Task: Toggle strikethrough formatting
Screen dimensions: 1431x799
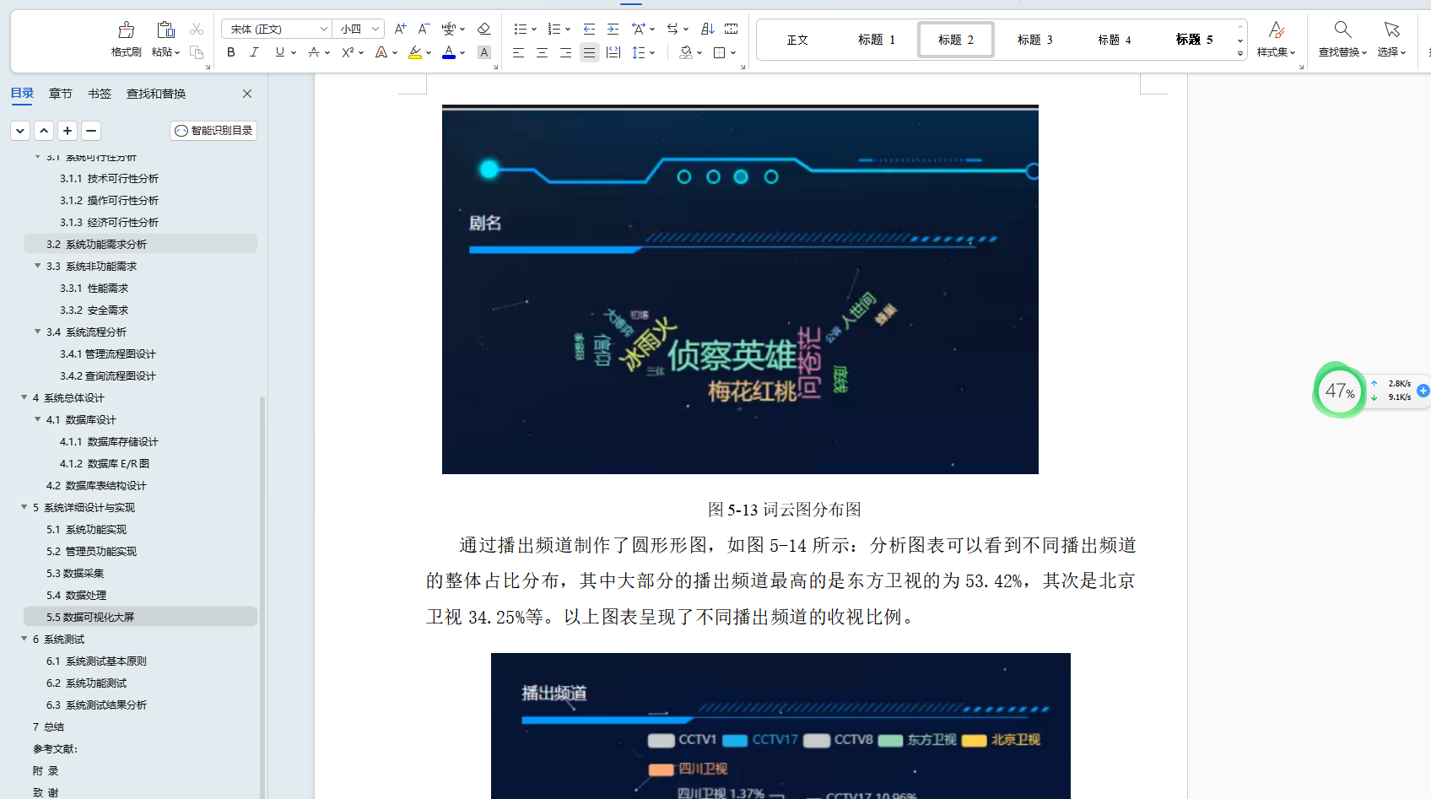Action: pos(314,52)
